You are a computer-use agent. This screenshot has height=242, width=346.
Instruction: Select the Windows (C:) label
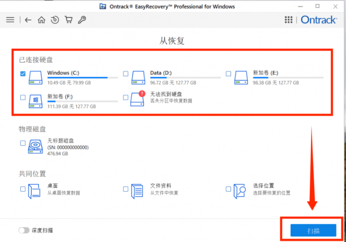[x=63, y=73]
